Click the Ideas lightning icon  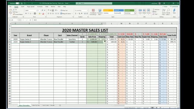(174, 11)
